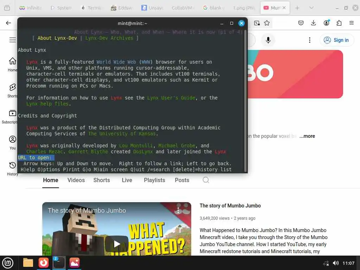Switch to System browser tab
Viewport: 360px width, 270px height.
[x=61, y=8]
